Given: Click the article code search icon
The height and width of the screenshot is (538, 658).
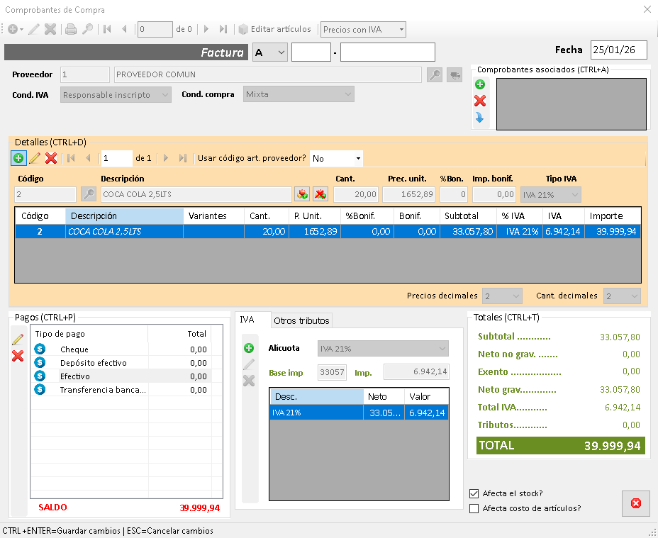Looking at the screenshot, I should coord(89,194).
